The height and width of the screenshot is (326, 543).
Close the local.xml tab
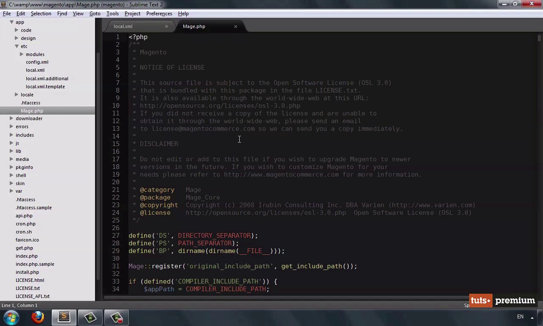tap(166, 26)
